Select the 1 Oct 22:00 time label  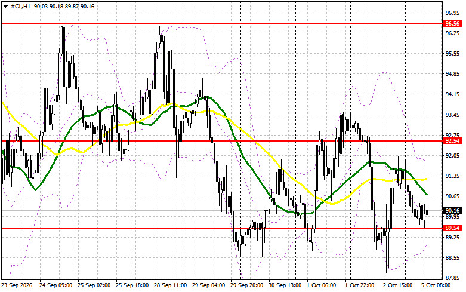(359, 285)
